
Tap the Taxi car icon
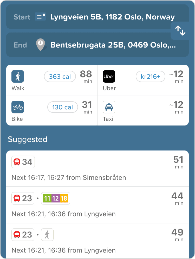point(109,107)
